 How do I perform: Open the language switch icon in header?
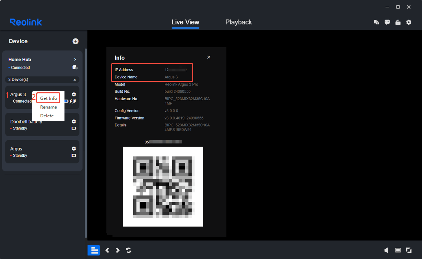[x=376, y=22]
